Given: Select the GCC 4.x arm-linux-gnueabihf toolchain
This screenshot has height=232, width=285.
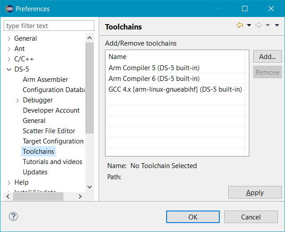Looking at the screenshot, I should (x=175, y=89).
